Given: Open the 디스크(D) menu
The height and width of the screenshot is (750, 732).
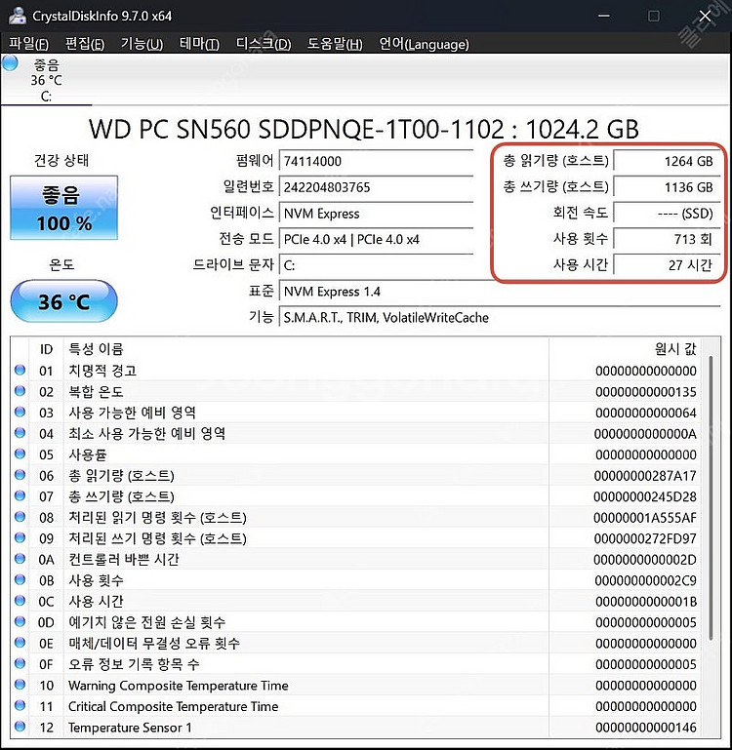Looking at the screenshot, I should 264,44.
